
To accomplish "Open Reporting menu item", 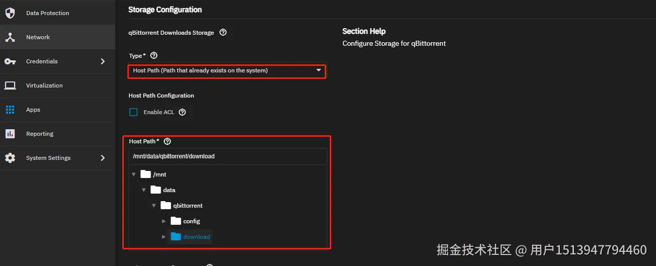I will tap(57, 134).
